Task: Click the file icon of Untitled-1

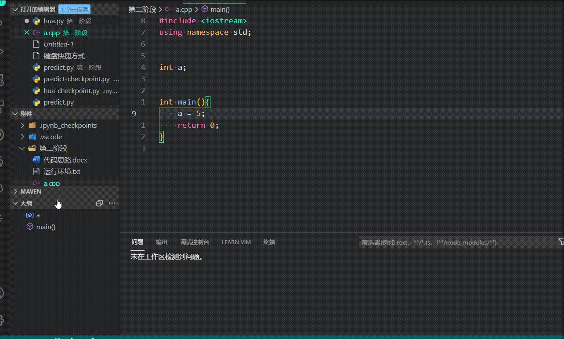Action: point(36,44)
